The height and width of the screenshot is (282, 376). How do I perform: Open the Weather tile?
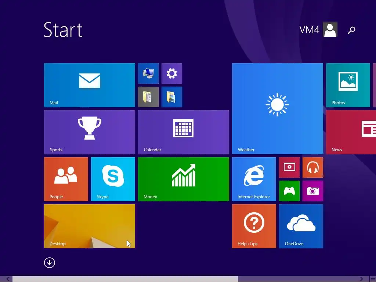click(x=278, y=109)
